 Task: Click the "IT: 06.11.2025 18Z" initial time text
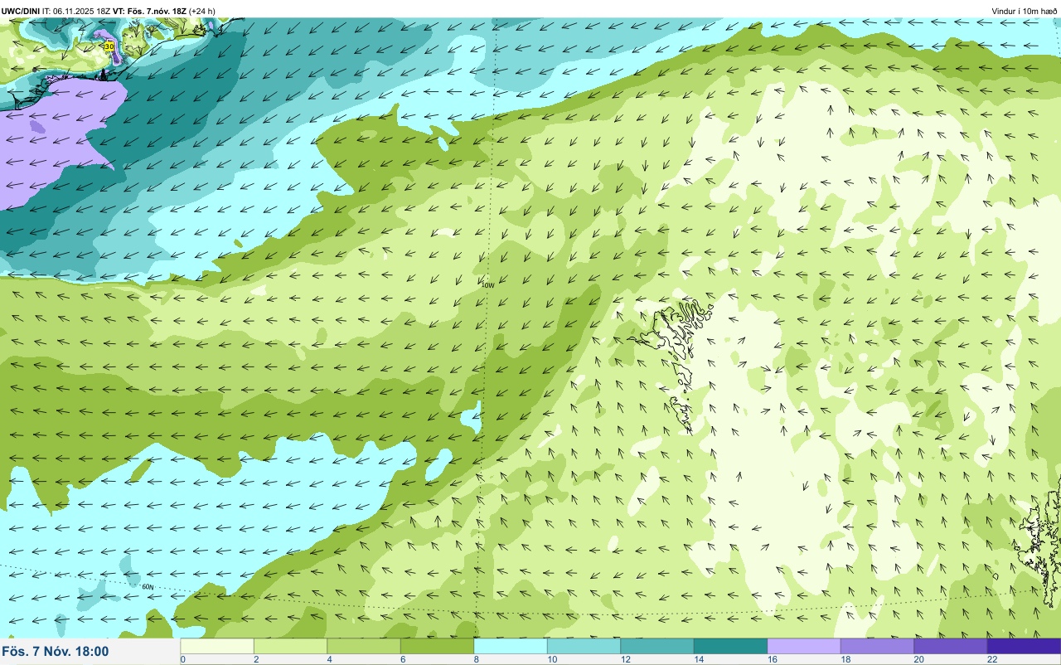coord(77,11)
